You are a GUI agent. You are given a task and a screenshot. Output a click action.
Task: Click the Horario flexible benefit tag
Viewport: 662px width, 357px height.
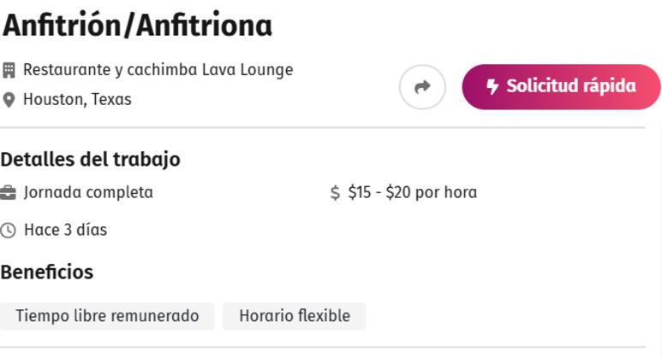coord(295,316)
